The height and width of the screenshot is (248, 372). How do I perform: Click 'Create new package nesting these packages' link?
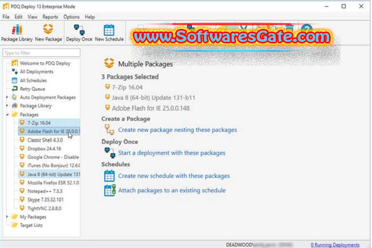177,130
